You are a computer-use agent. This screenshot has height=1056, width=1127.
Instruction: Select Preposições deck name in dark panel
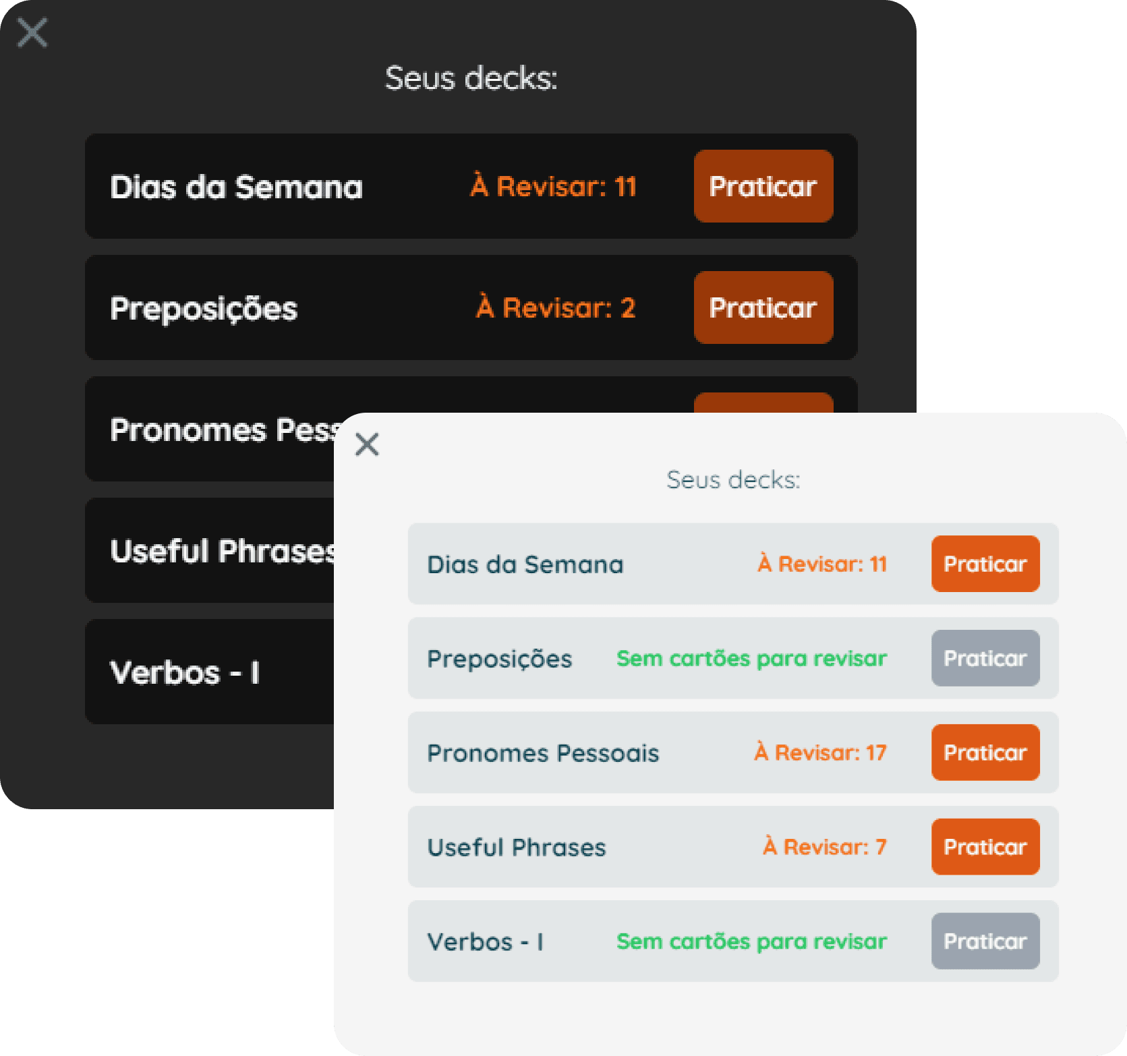(204, 309)
